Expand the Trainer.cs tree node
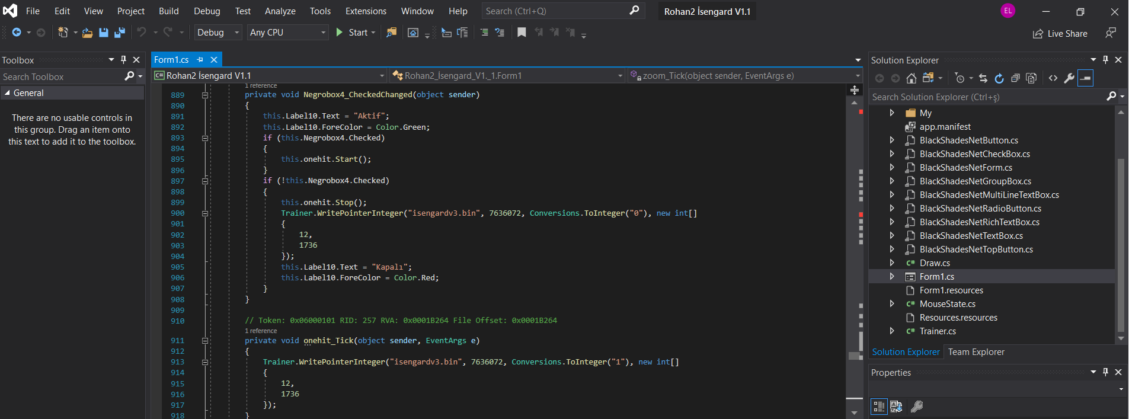This screenshot has width=1129, height=419. coord(892,331)
